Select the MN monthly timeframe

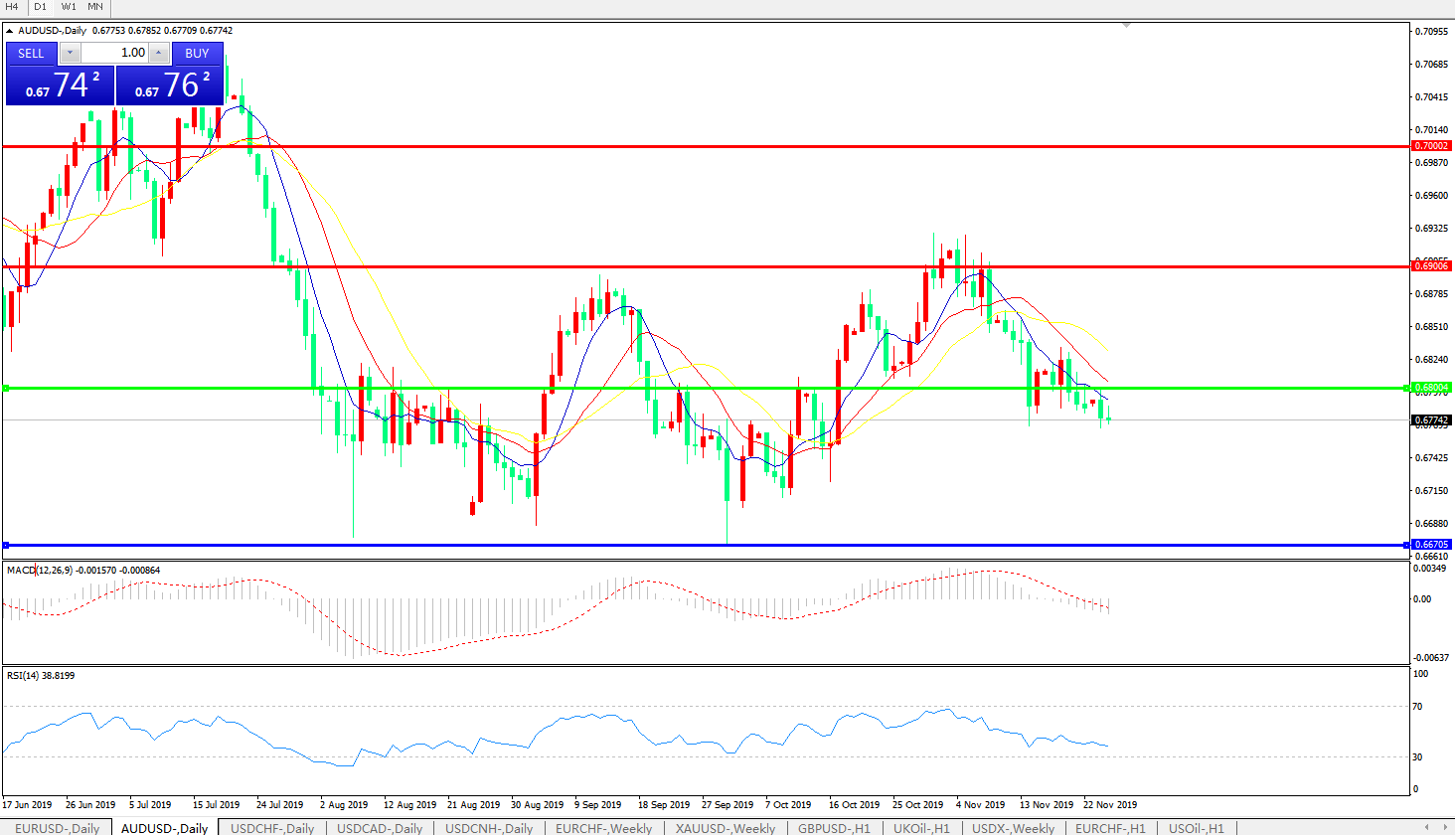pyautogui.click(x=95, y=7)
